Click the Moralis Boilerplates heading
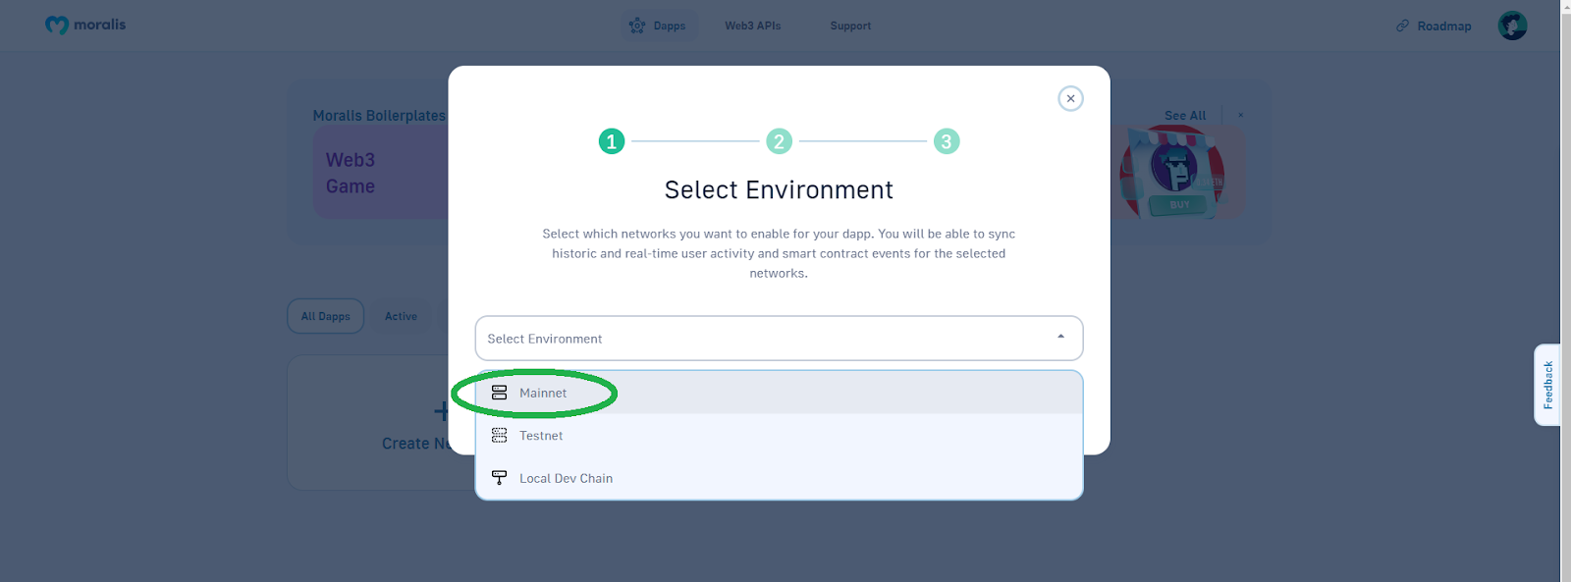This screenshot has height=582, width=1571. point(379,116)
